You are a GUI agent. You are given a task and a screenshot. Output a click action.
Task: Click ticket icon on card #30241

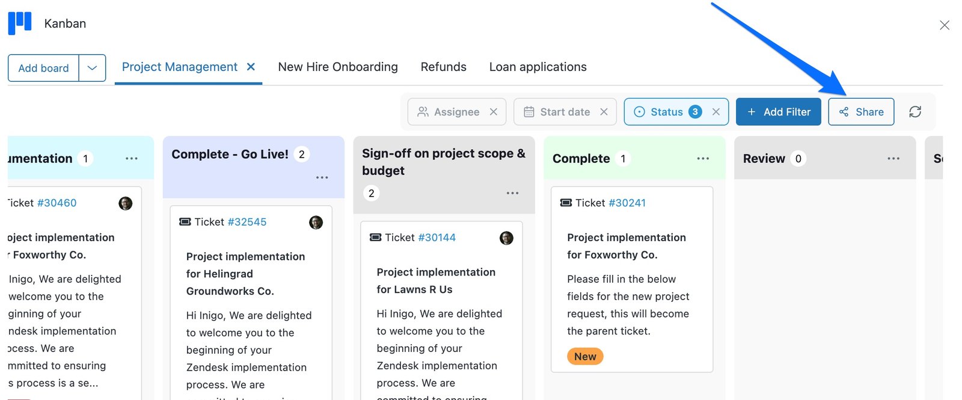click(566, 203)
